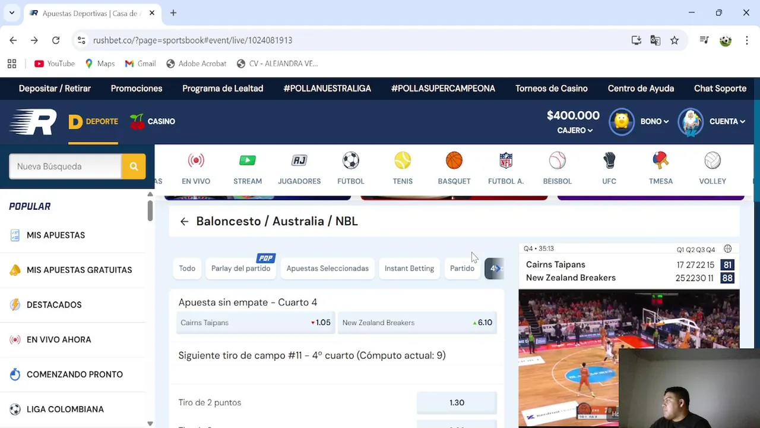Reload the page with the refresh icon

56,40
